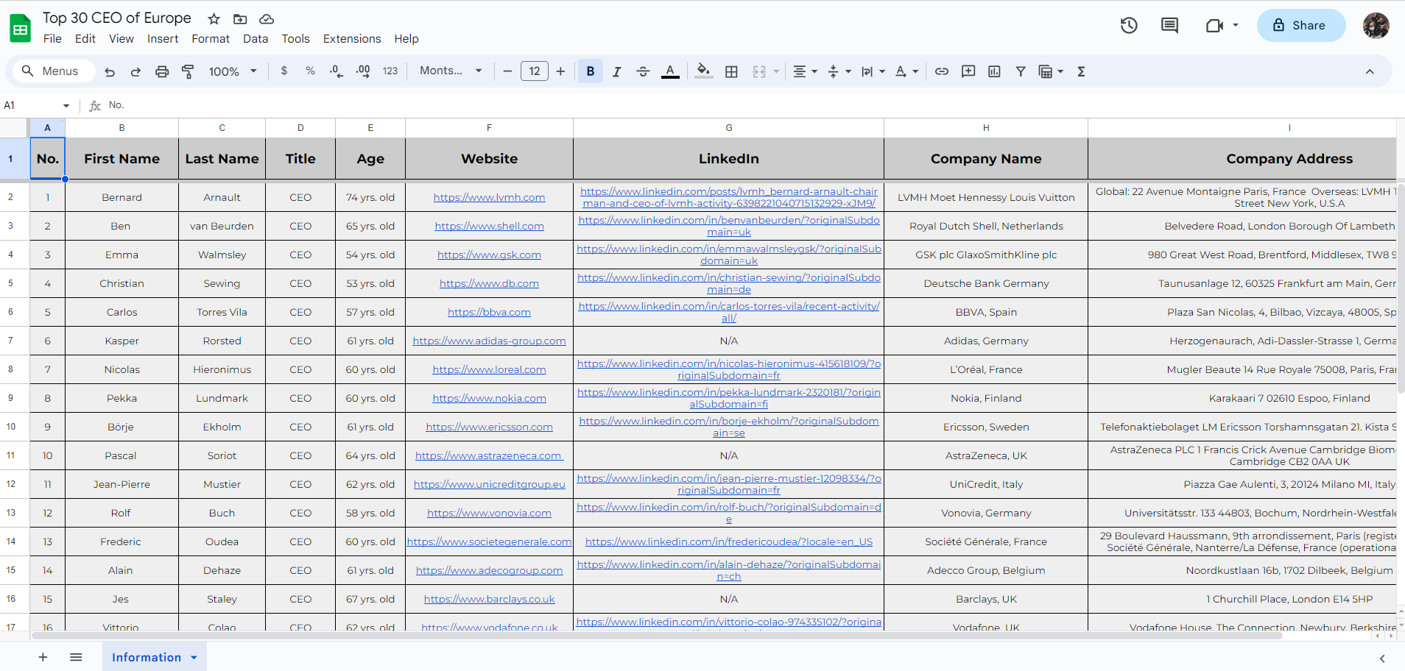Open the adidas-group.com link
The height and width of the screenshot is (671, 1405).
click(489, 341)
